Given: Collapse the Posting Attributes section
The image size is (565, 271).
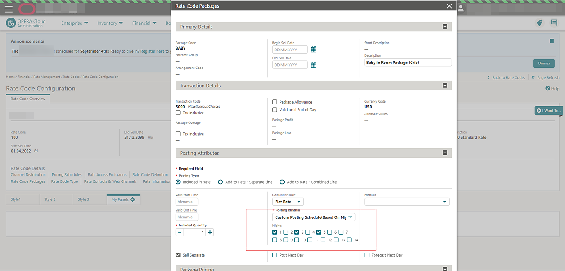Looking at the screenshot, I should pos(445,153).
